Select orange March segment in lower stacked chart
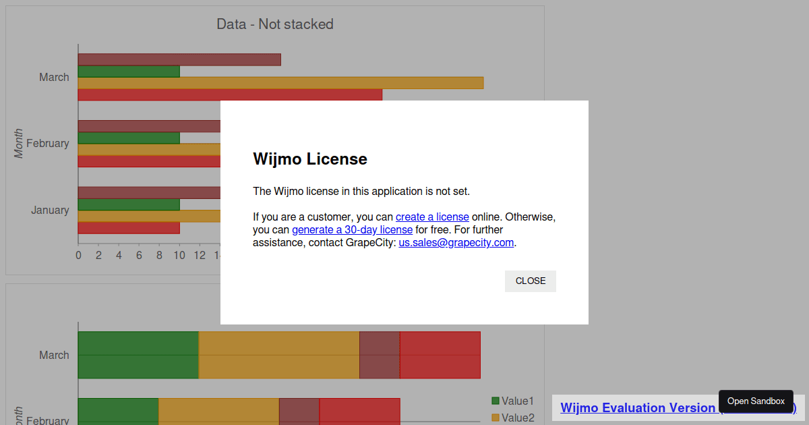Screen dimensions: 809x425 [279, 355]
